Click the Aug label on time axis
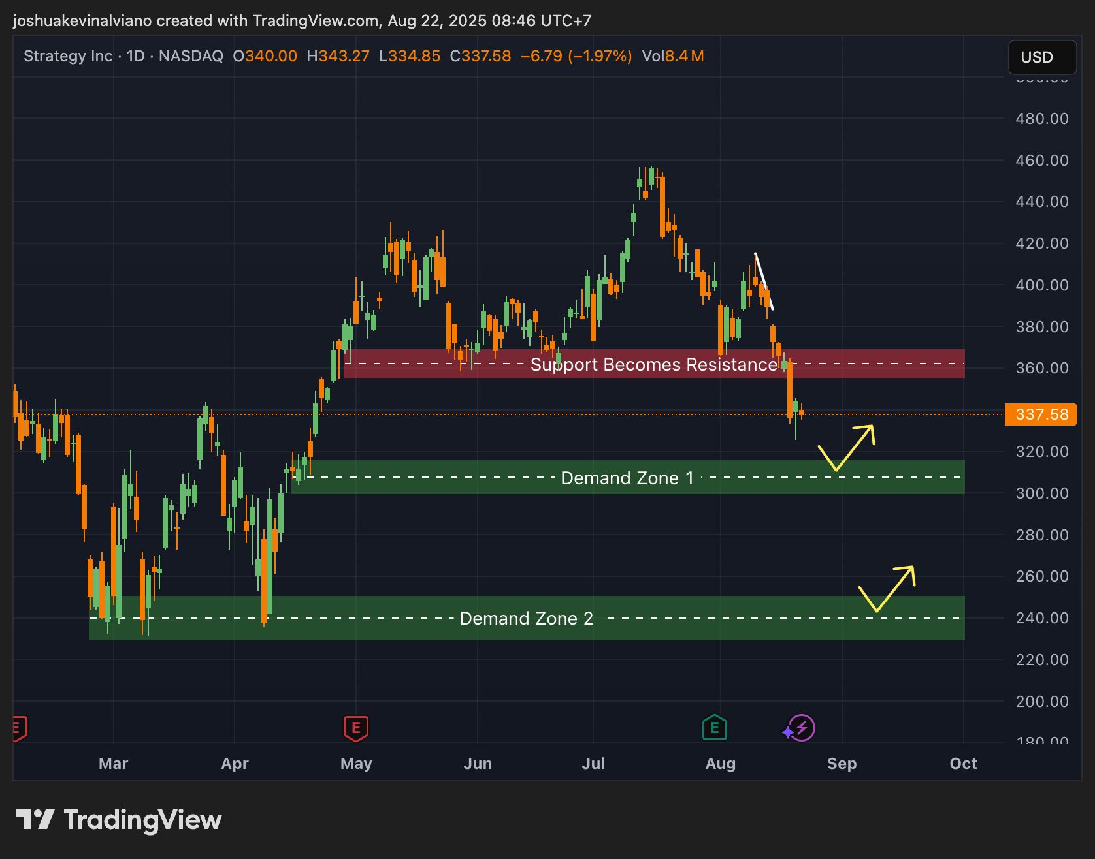1095x859 pixels. [721, 764]
